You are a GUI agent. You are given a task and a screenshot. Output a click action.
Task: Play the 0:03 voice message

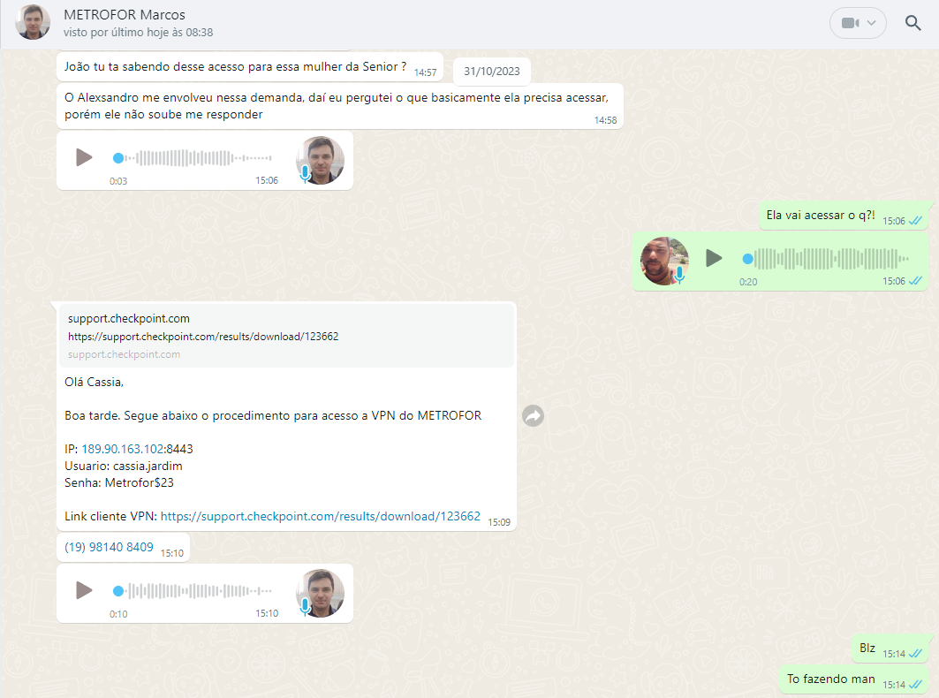84,157
